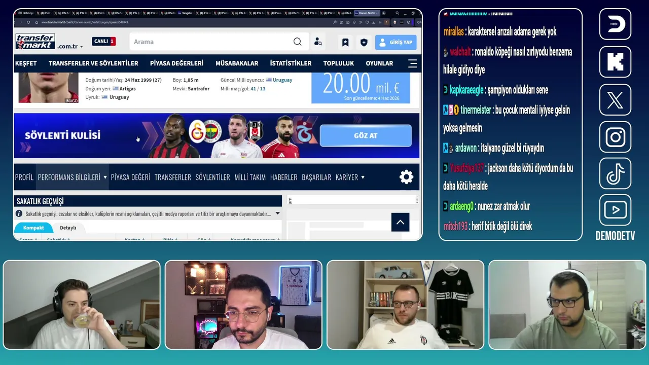Click the 41 national matches link
This screenshot has width=649, height=365.
(x=253, y=89)
